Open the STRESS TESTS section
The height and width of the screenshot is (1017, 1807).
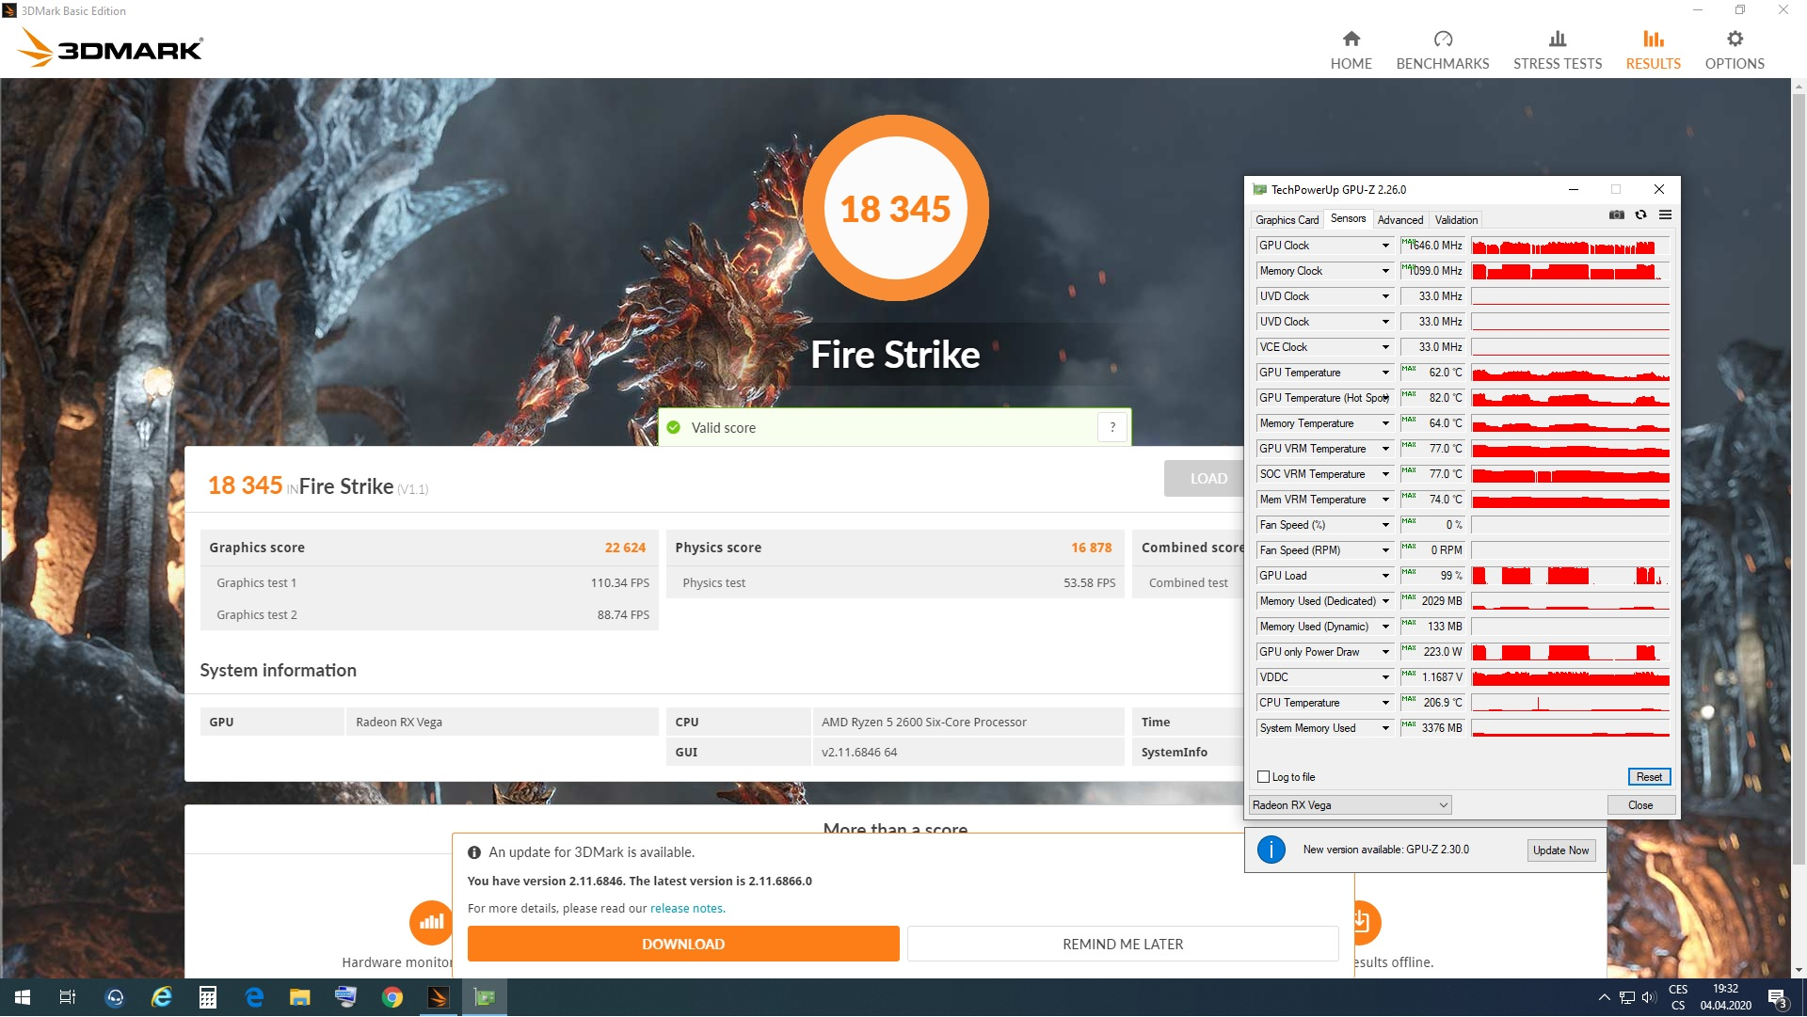(x=1558, y=50)
